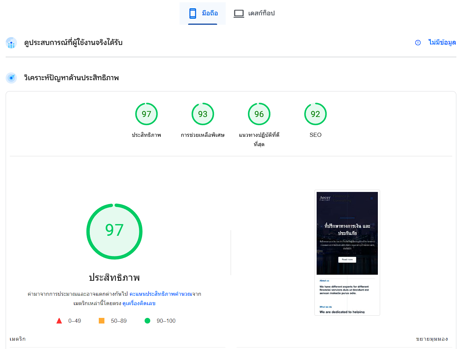
Task: Click the large ประสิทธิภาพ title below the gauge
Action: click(114, 278)
